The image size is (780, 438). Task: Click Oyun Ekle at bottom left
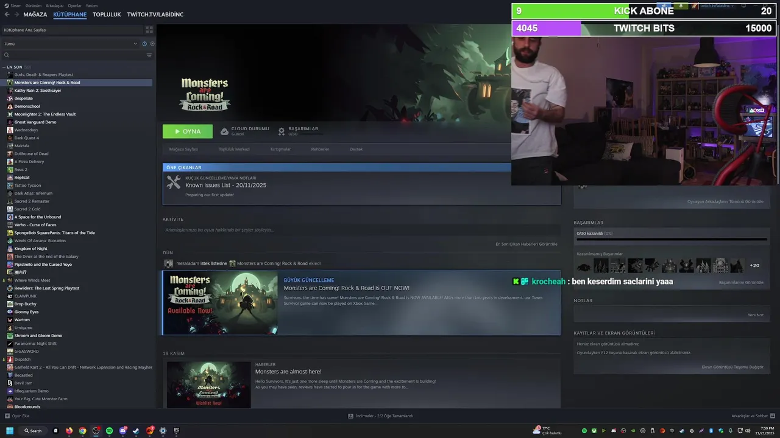[17, 416]
